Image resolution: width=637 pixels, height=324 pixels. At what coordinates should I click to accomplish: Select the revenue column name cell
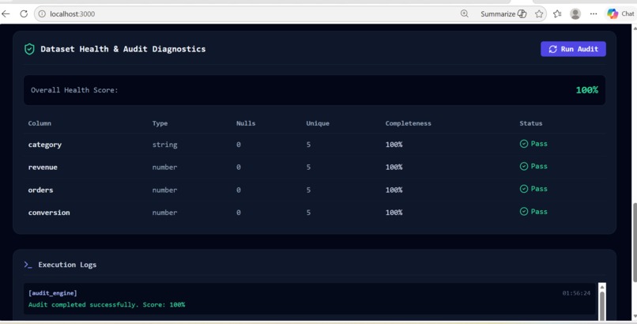43,168
